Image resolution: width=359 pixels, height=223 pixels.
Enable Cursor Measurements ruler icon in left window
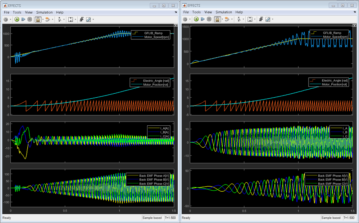click(88, 19)
